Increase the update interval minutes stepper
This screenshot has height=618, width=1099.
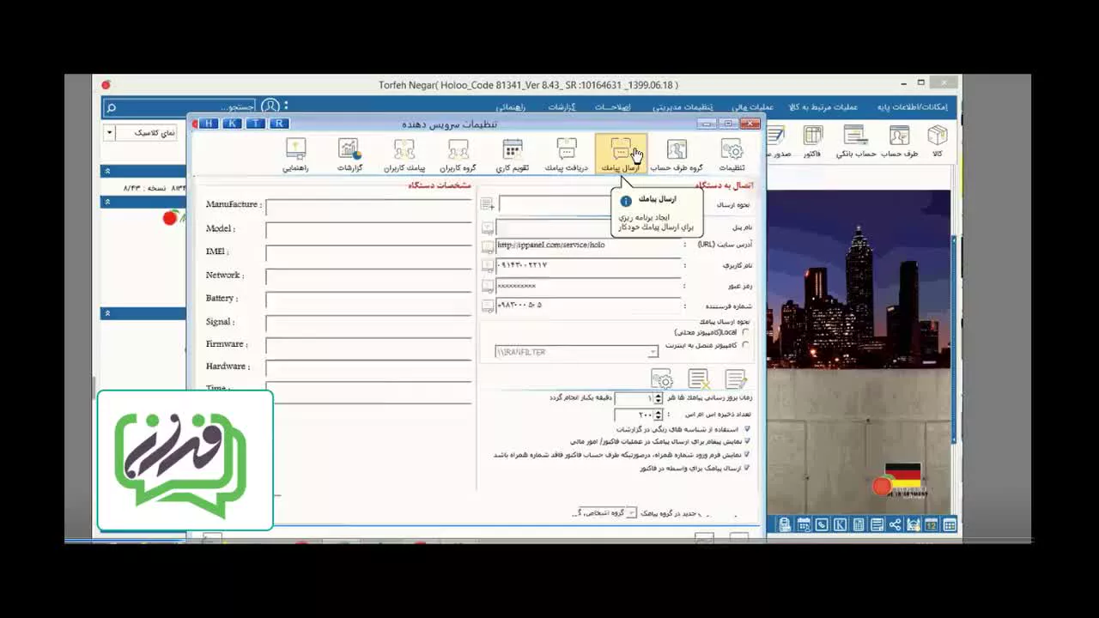coord(659,396)
